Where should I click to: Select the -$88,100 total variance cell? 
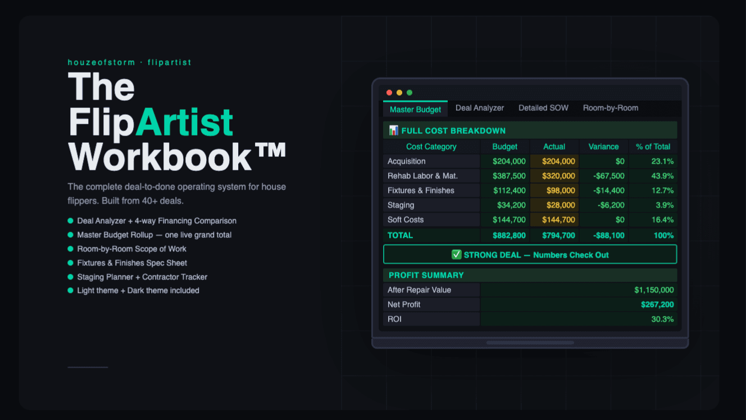(x=604, y=236)
